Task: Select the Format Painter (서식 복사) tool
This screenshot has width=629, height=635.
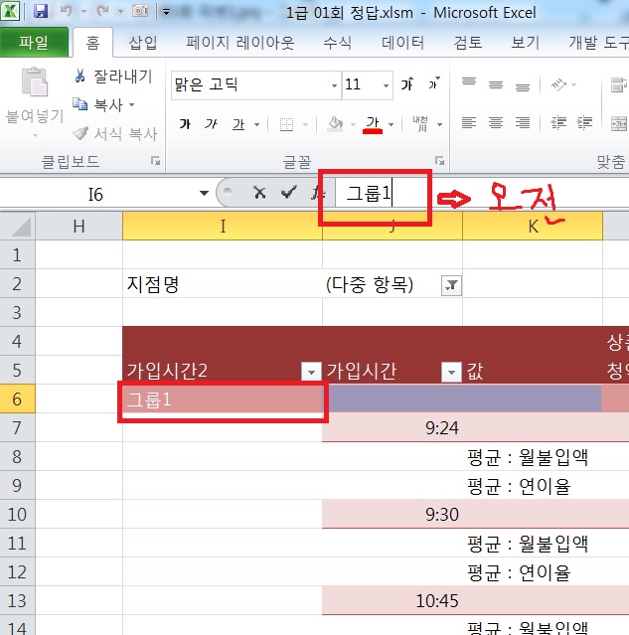Action: (81, 133)
